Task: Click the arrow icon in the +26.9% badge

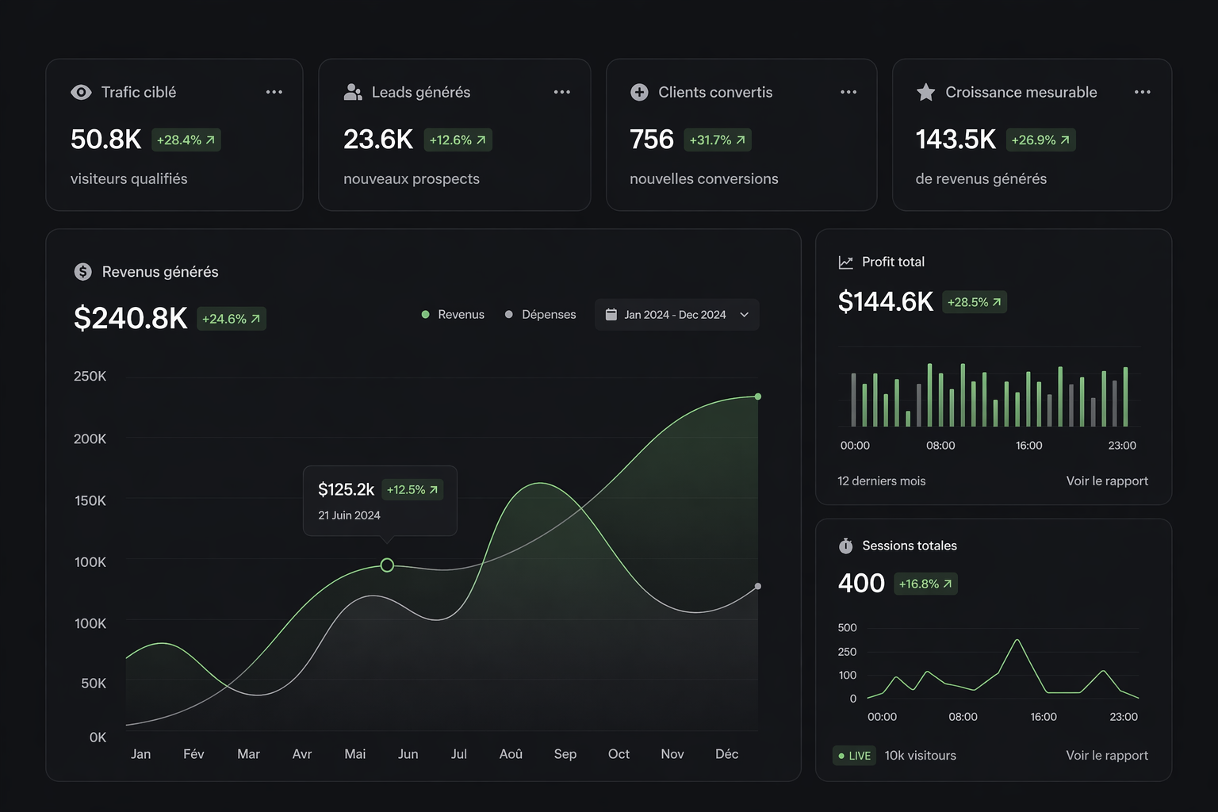Action: (x=1065, y=140)
